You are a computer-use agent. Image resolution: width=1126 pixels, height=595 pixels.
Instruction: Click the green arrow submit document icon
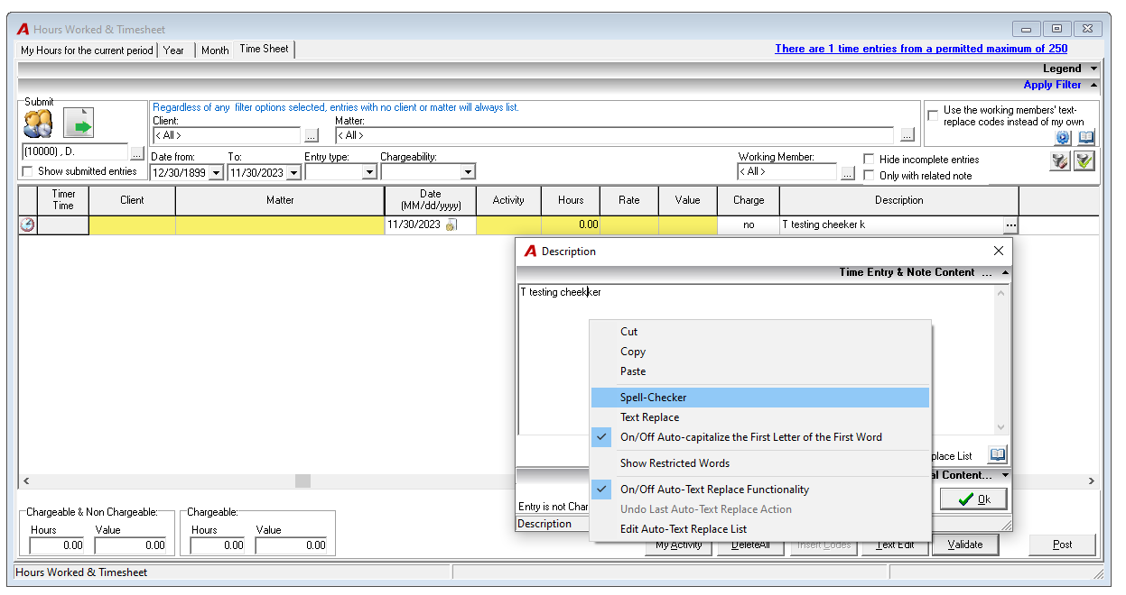pos(79,123)
